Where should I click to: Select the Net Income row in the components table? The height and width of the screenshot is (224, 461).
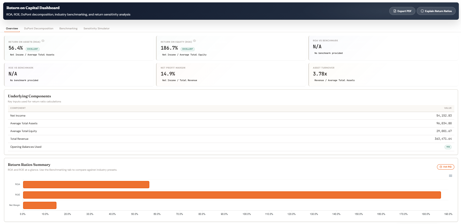(231, 116)
